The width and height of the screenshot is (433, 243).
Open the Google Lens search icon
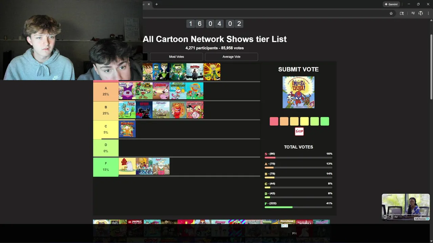click(402, 13)
